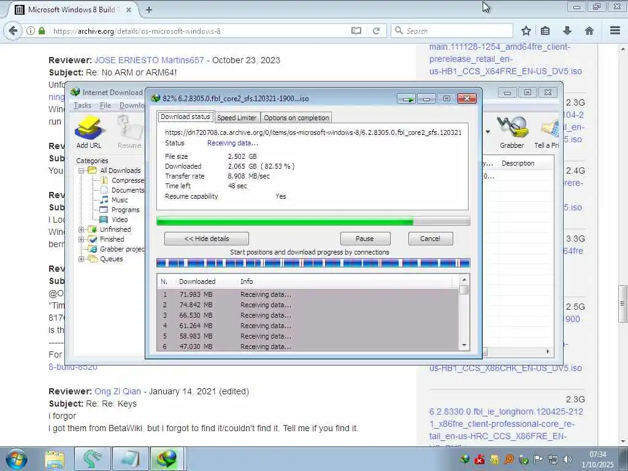Click volume speaker icon in system tray
This screenshot has width=628, height=471.
pos(567,459)
